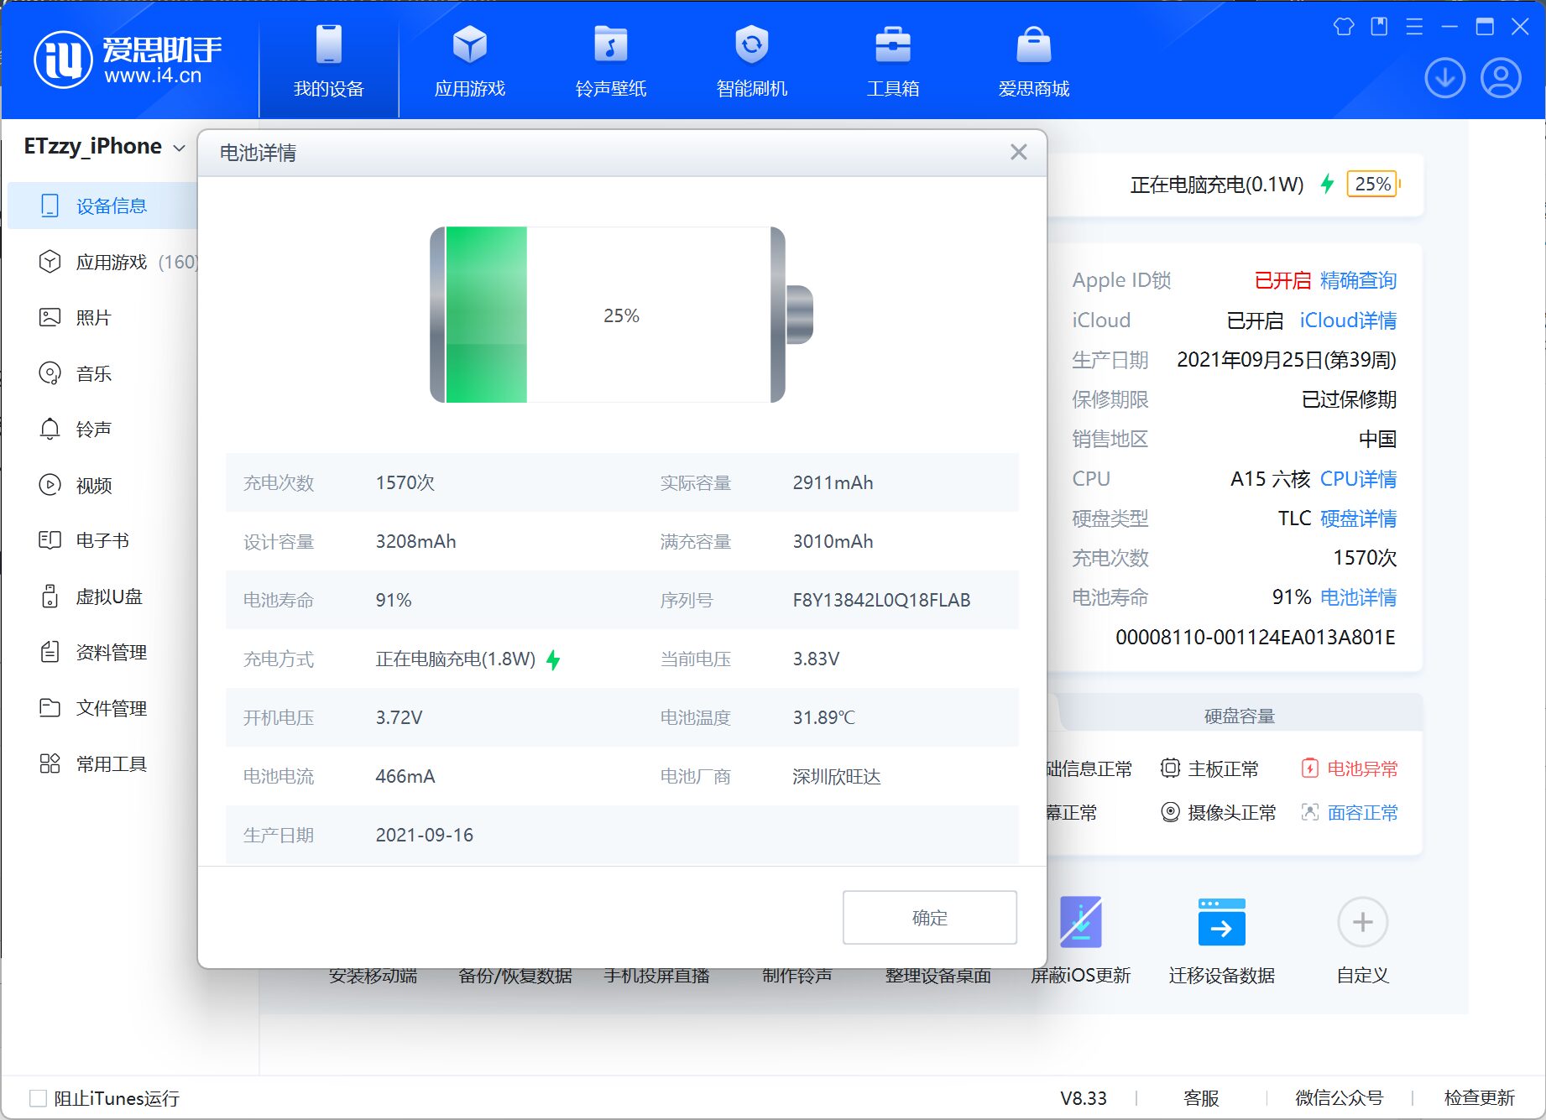The height and width of the screenshot is (1120, 1546).
Task: Click the 迁移设备数据 tool icon
Action: coord(1221,921)
